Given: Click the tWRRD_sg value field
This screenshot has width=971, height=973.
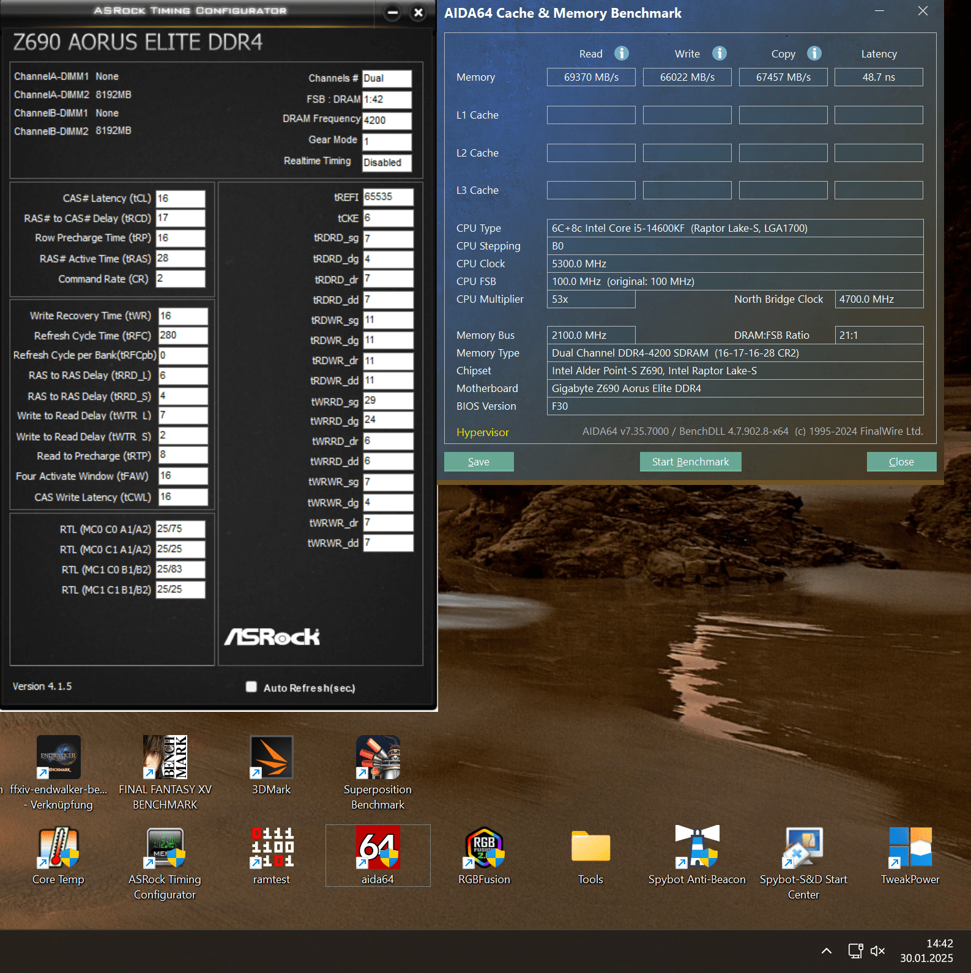Looking at the screenshot, I should tap(388, 401).
